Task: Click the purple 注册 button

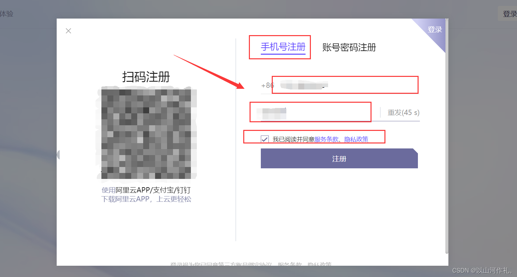Action: [339, 158]
